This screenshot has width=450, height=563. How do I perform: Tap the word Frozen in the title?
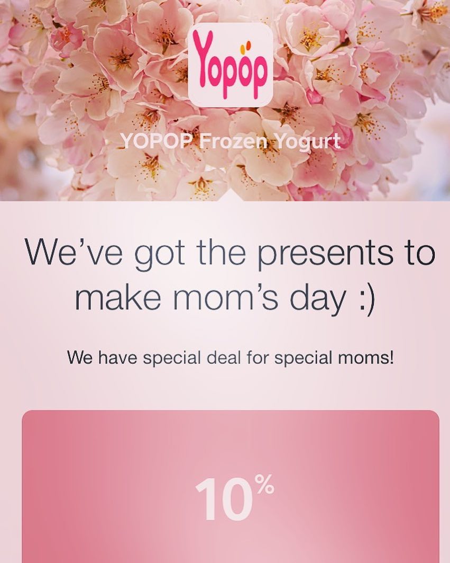[x=236, y=141]
